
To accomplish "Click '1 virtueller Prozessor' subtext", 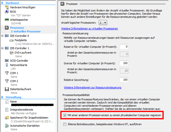I will click(26, 32).
